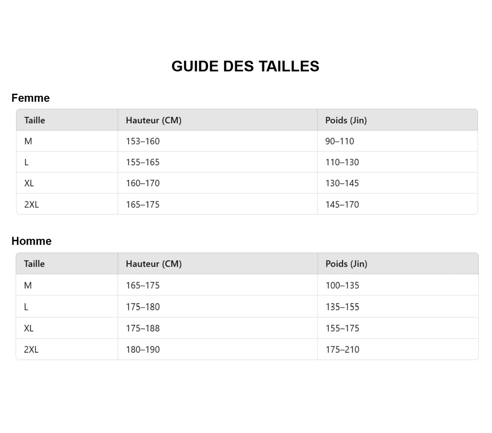The width and height of the screenshot is (492, 433).
Task: Select the 90–110 weight cell
Action: click(339, 141)
